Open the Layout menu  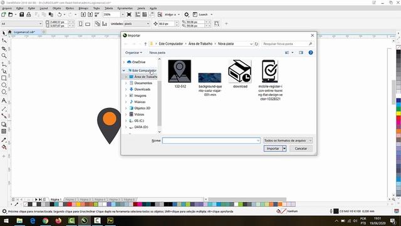point(44,8)
